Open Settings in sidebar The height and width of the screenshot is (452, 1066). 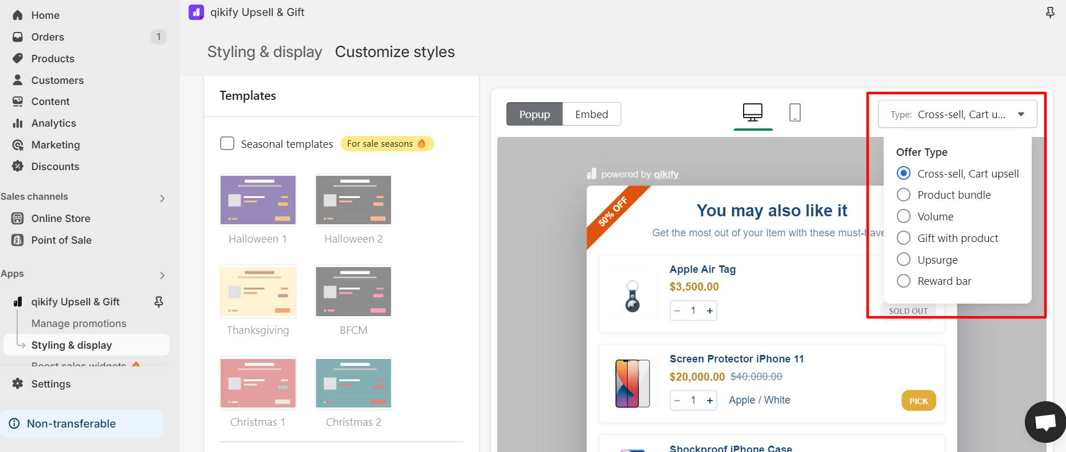[x=51, y=384]
